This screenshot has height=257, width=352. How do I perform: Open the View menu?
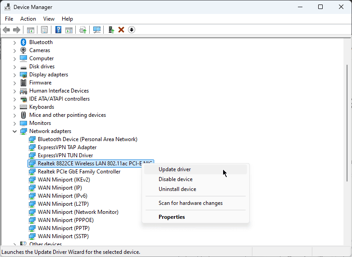(49, 19)
